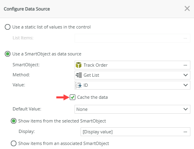Select static list of values radio option
The width and height of the screenshot is (194, 149).
[x=8, y=27]
